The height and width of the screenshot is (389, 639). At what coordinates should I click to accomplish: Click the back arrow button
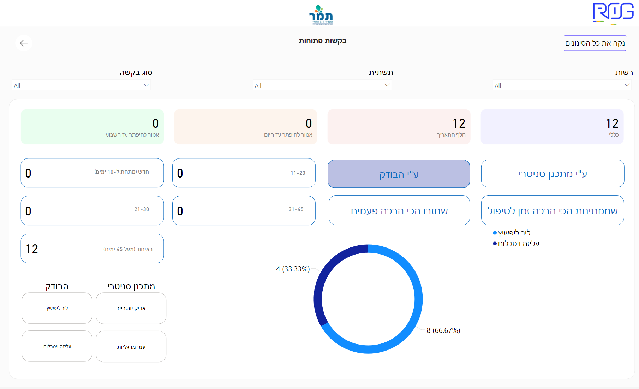24,43
